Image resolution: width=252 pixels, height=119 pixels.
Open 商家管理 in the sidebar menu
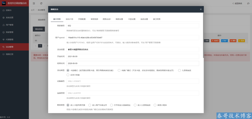(x=14, y=32)
